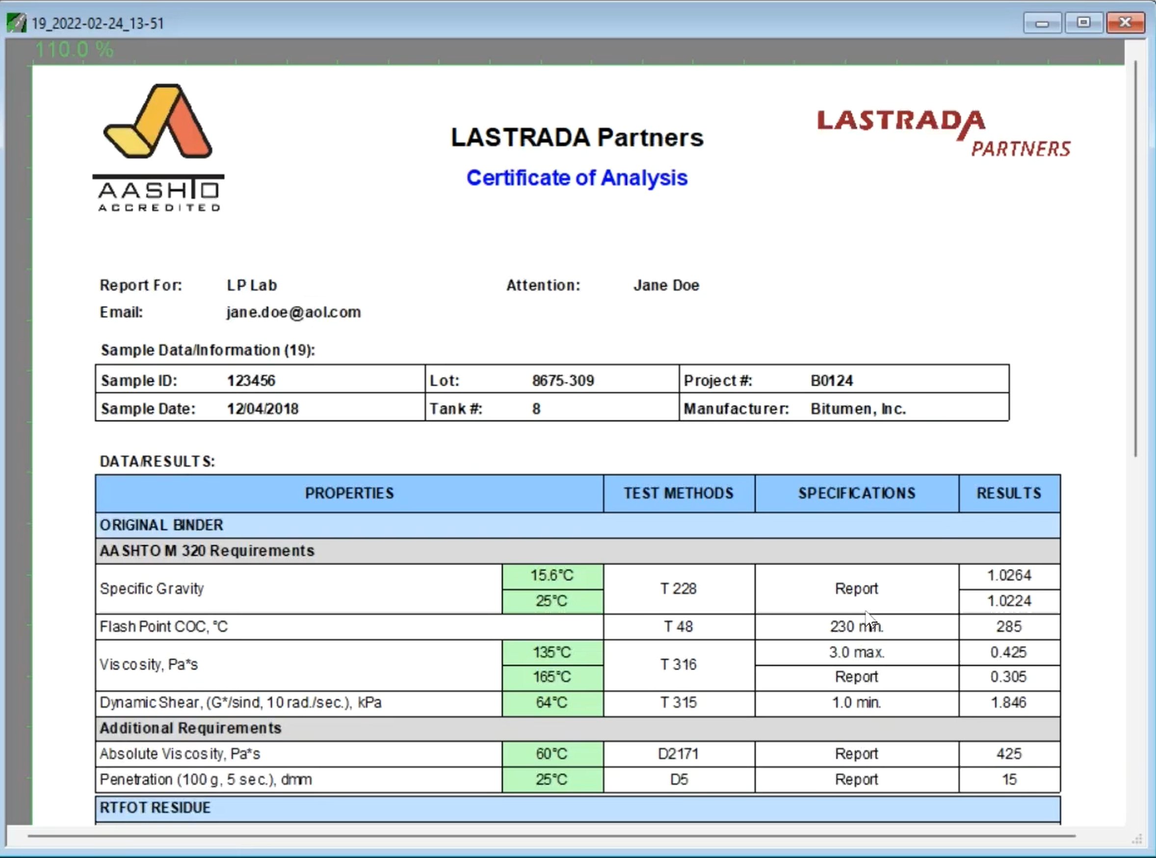Select viscosity result 0.305

point(1009,677)
